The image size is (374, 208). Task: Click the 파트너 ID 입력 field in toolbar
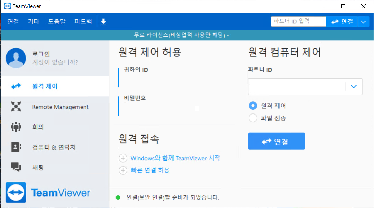(x=298, y=21)
